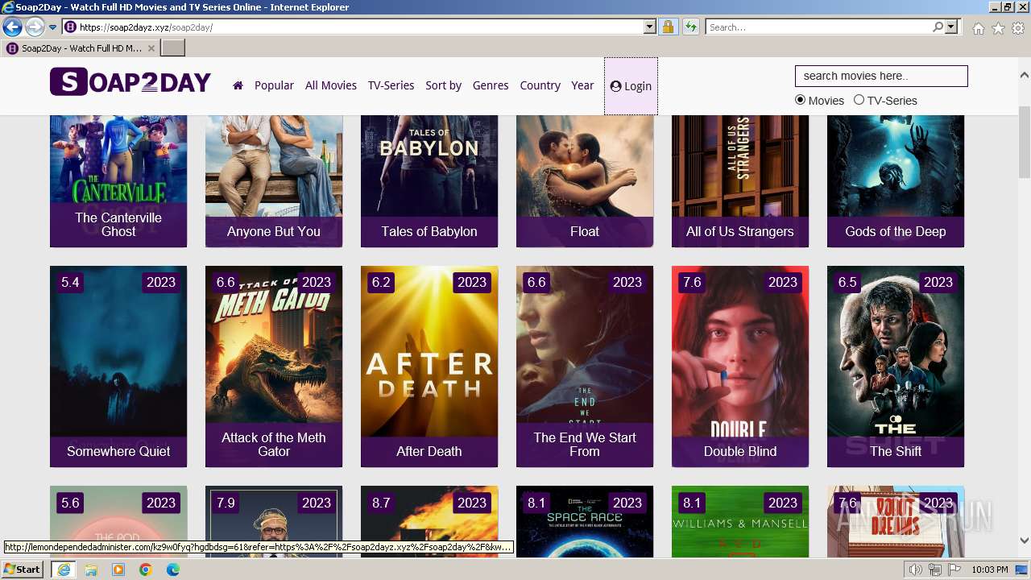Open the TV-Series nav item
This screenshot has width=1031, height=580.
tap(391, 85)
